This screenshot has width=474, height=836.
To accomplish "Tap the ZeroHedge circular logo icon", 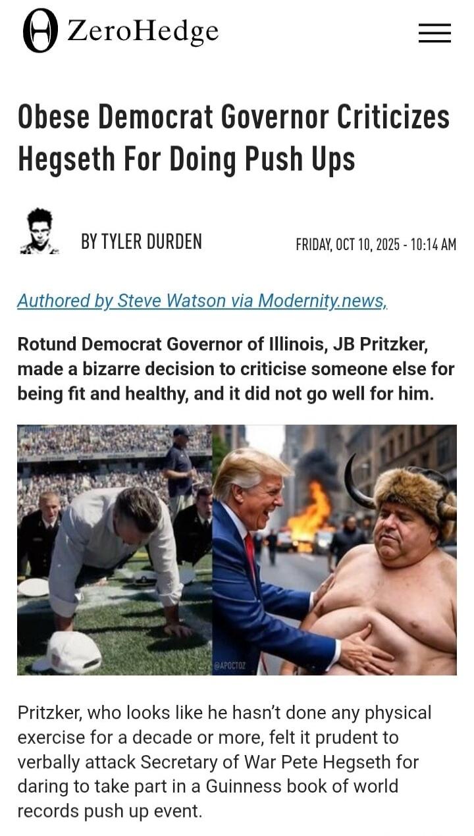I will point(40,31).
